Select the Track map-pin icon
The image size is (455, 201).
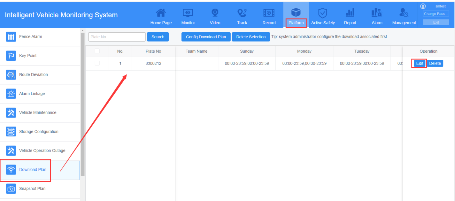(242, 13)
